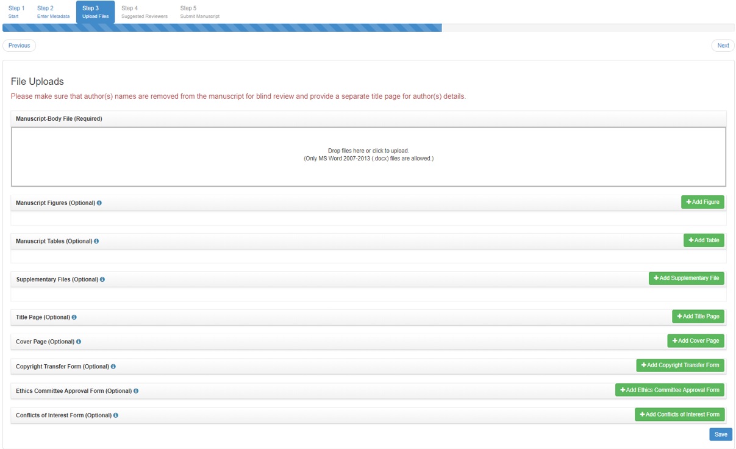Click the manuscript drop files upload area
This screenshot has height=449, width=736.
(x=368, y=157)
